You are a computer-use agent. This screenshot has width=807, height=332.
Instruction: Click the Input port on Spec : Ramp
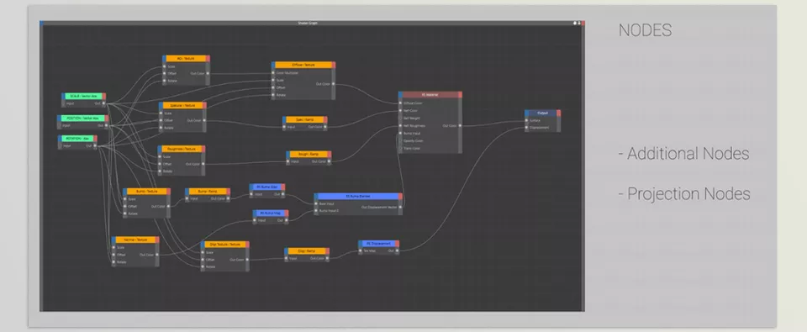point(285,127)
